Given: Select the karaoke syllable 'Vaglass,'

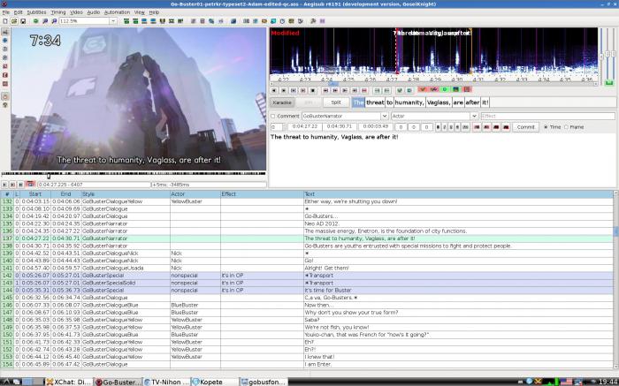Looking at the screenshot, I should 439,102.
